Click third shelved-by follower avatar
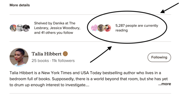The width and height of the screenshot is (188, 98). (x=26, y=28)
